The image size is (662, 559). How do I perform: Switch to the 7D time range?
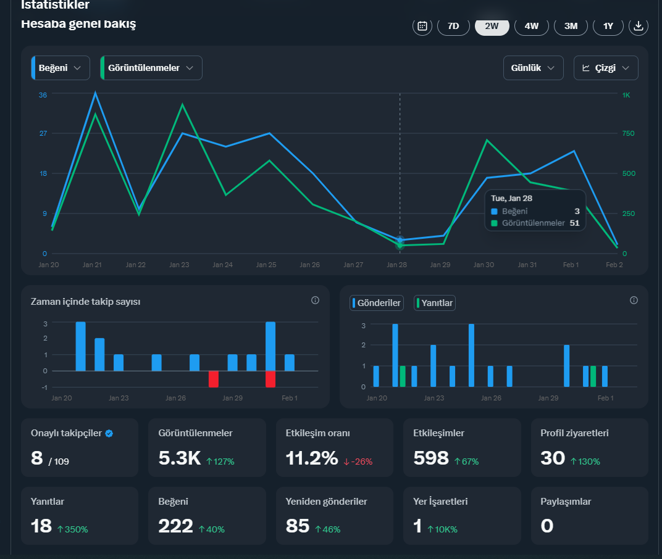(x=453, y=26)
